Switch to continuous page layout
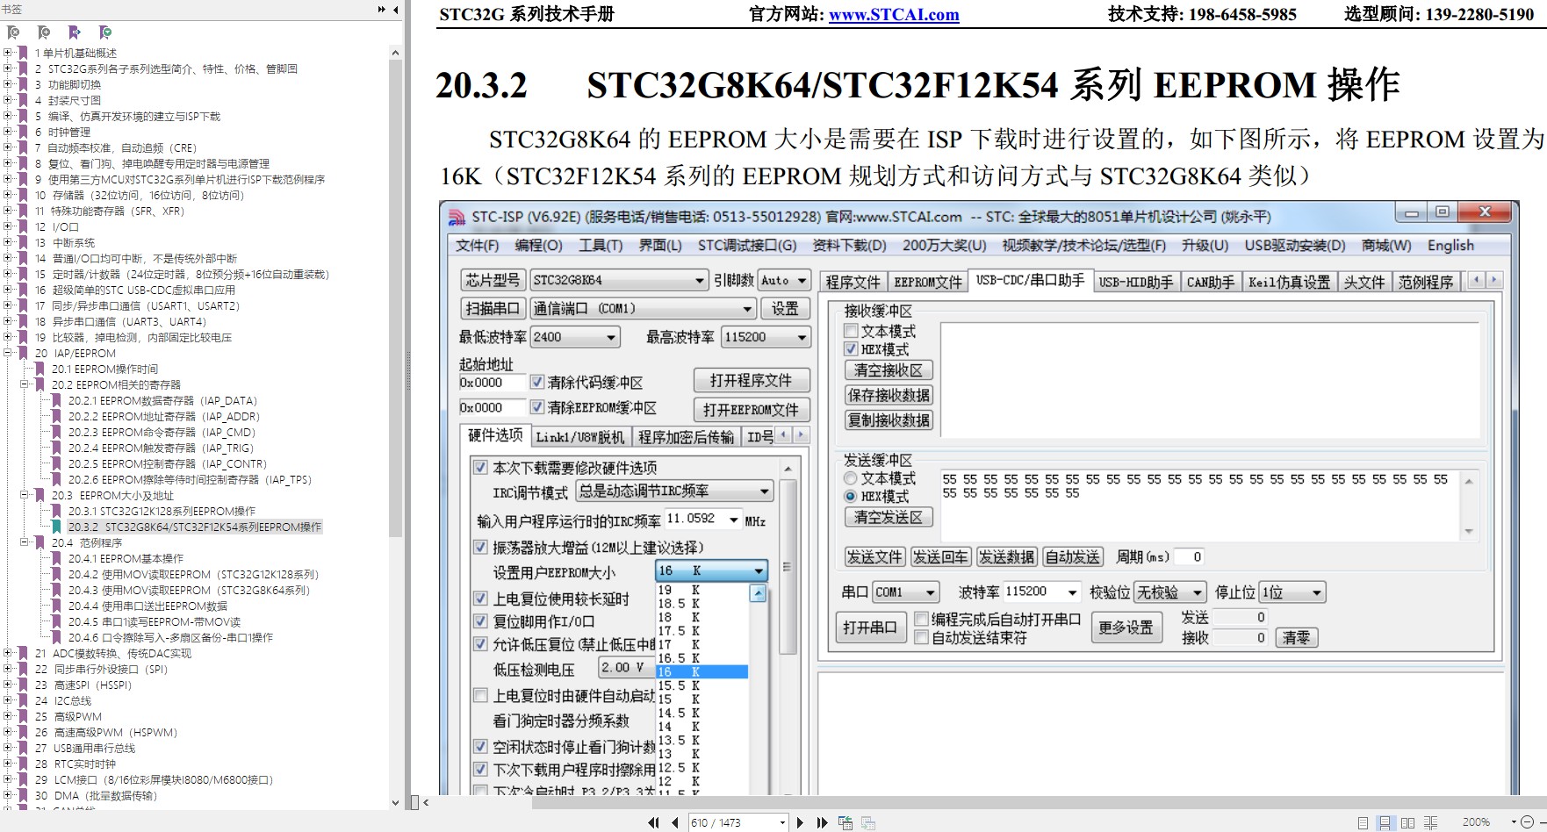Screen dimensions: 1547x832 pos(1385,822)
